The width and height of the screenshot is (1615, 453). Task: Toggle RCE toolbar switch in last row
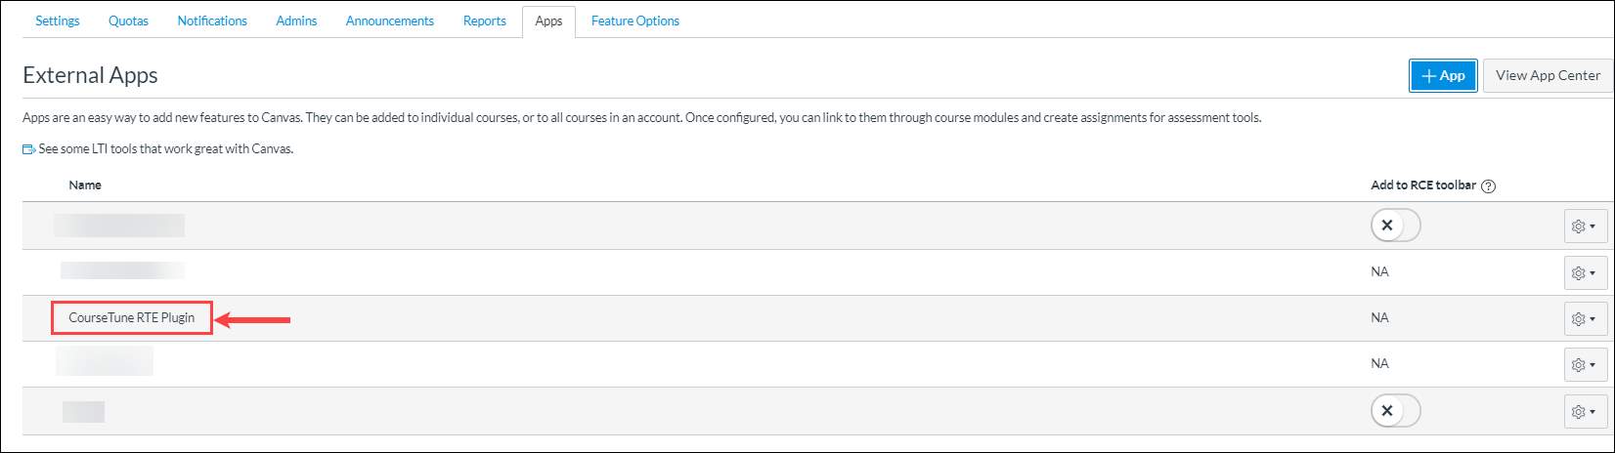coord(1395,411)
